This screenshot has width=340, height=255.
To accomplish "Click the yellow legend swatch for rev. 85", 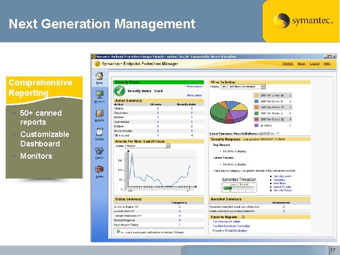I will tap(256, 95).
